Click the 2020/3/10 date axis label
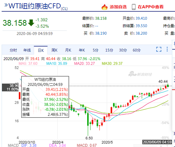Viewport: 175px width, 147px height. (x=27, y=142)
